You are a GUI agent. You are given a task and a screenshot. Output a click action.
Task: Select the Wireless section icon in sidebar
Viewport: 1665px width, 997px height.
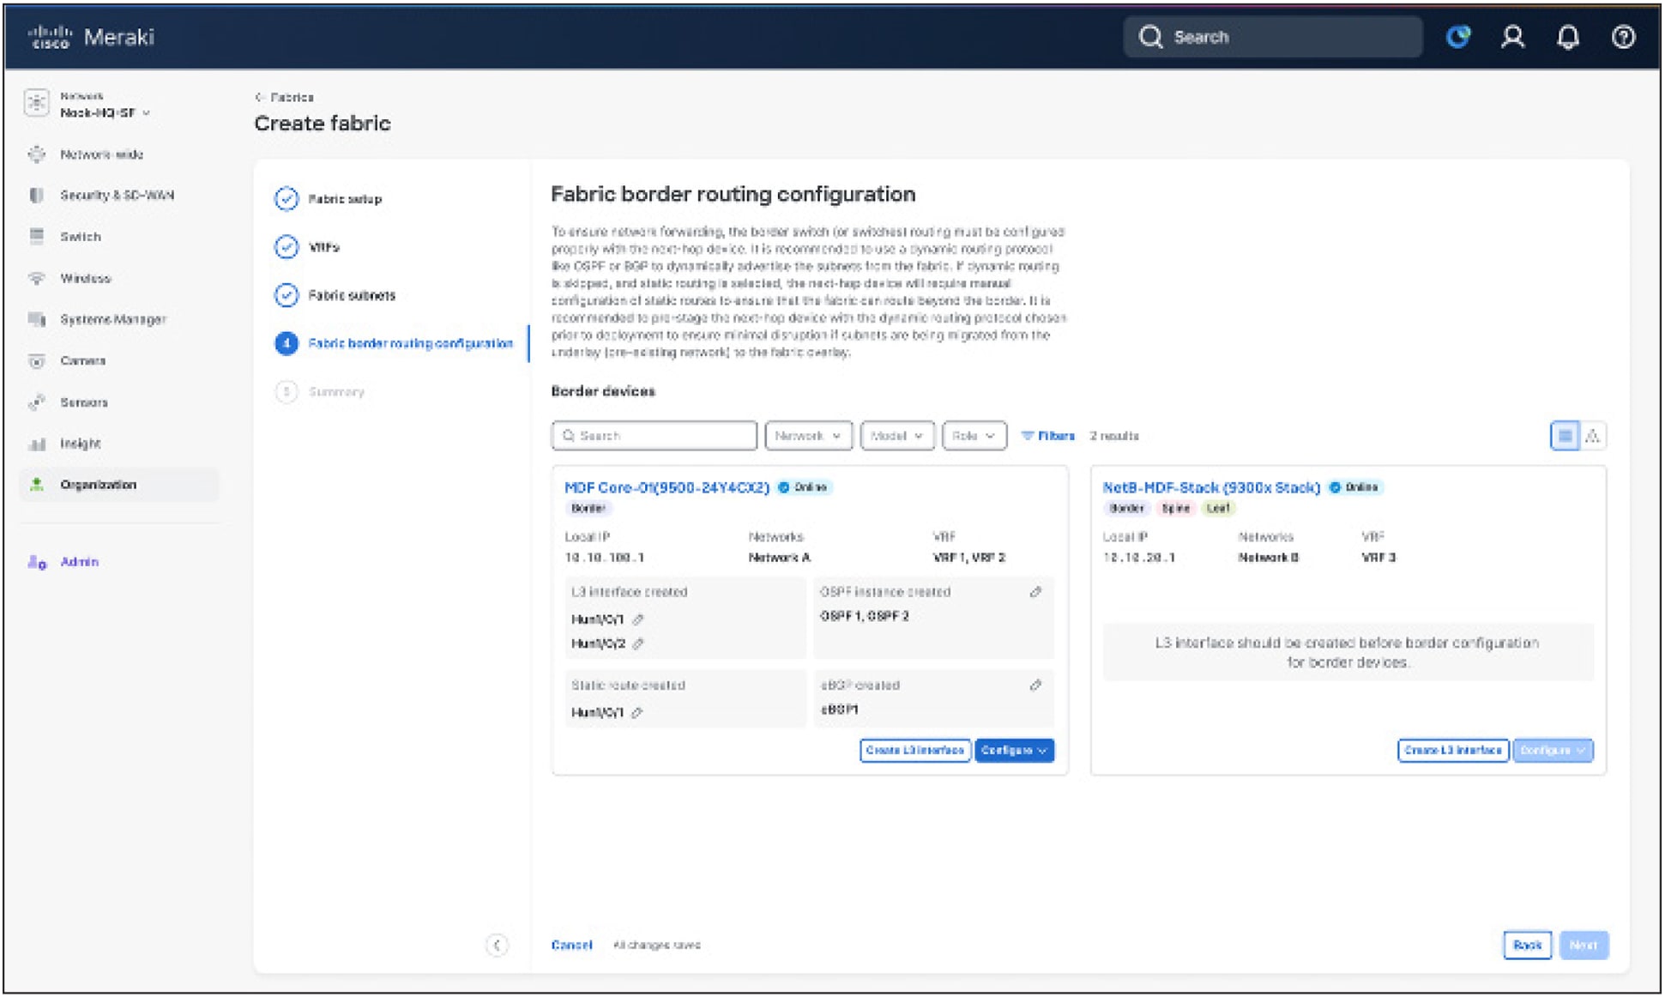point(36,278)
